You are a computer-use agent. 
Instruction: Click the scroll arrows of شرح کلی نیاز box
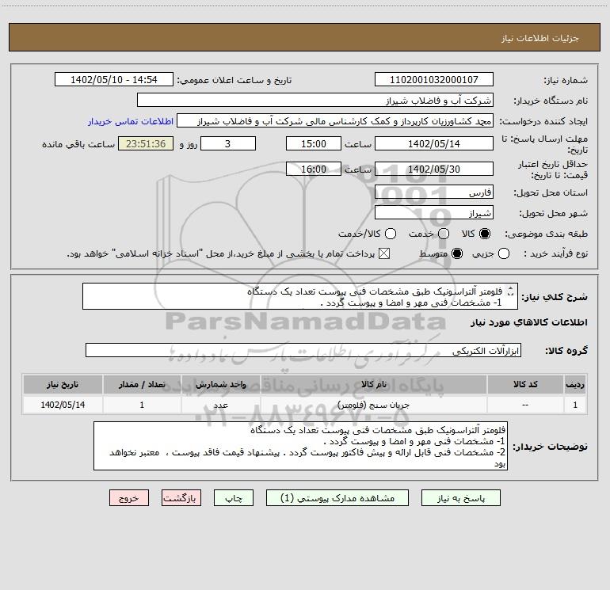510,291
